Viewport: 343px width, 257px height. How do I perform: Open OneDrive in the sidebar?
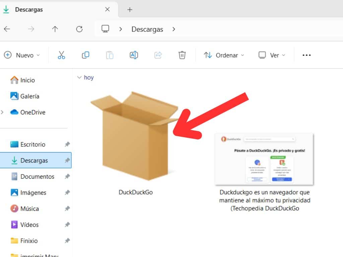coord(28,112)
